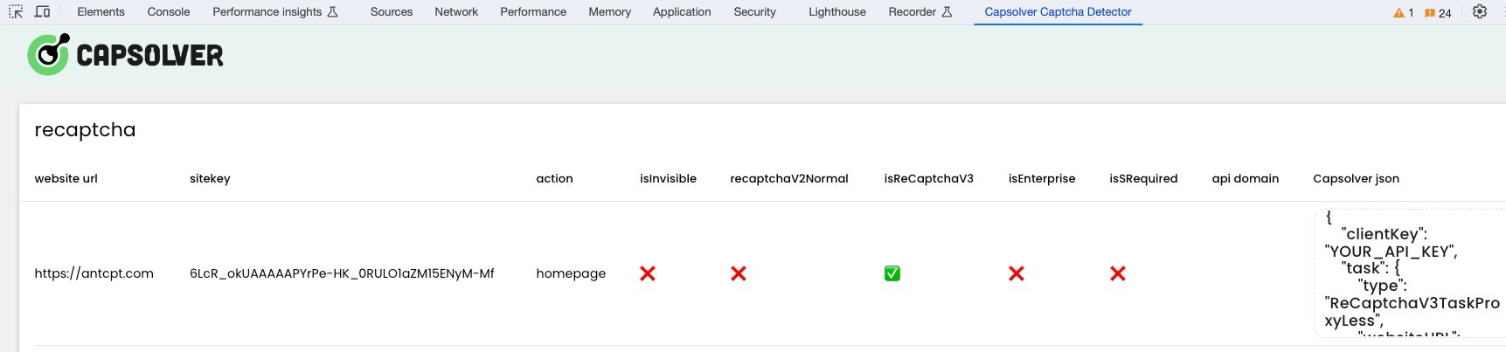This screenshot has height=352, width=1506.
Task: Open the Network tab
Action: coord(456,12)
